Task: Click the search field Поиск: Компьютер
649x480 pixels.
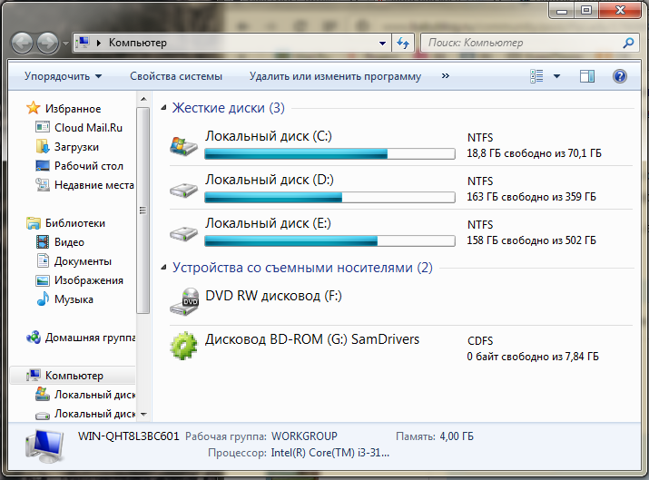Action: [531, 43]
